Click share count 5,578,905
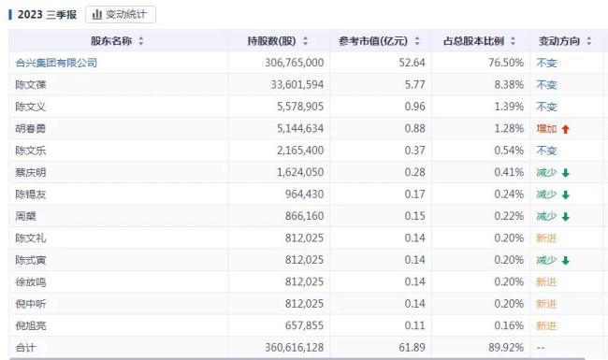 [300, 107]
